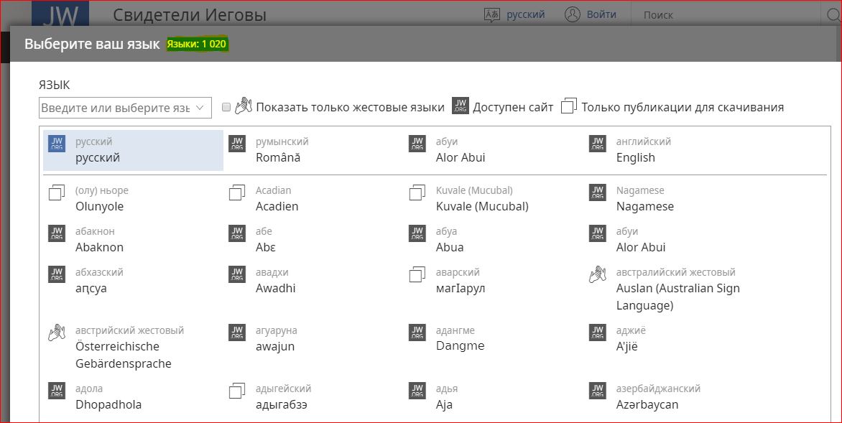The width and height of the screenshot is (842, 423).
Task: Click the highlighted Языки: 1 020 counter
Action: click(197, 44)
